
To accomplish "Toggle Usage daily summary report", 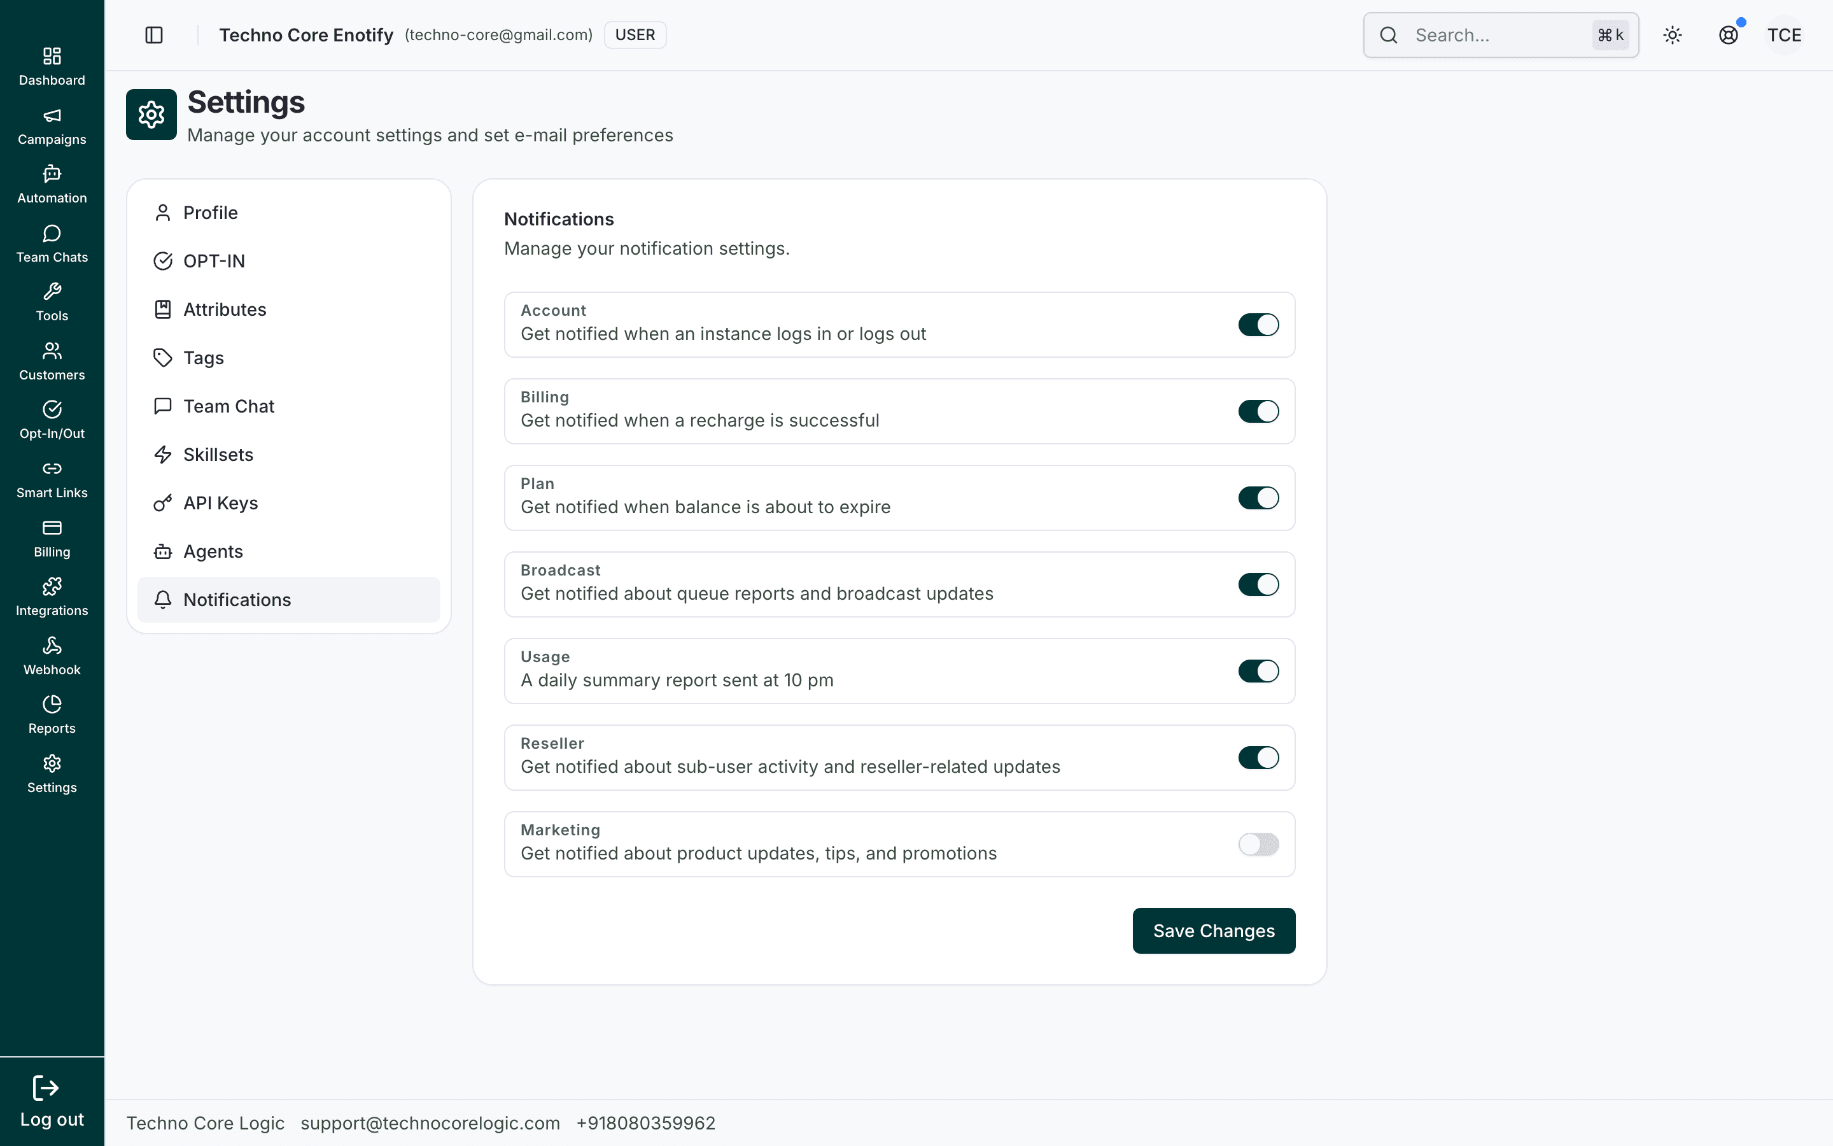I will (x=1258, y=671).
